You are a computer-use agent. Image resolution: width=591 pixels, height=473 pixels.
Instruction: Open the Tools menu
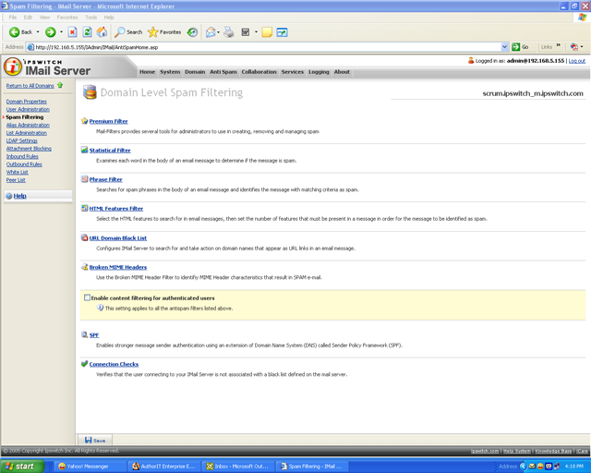coord(90,18)
